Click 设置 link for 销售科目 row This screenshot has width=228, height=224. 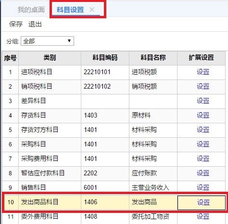click(203, 187)
